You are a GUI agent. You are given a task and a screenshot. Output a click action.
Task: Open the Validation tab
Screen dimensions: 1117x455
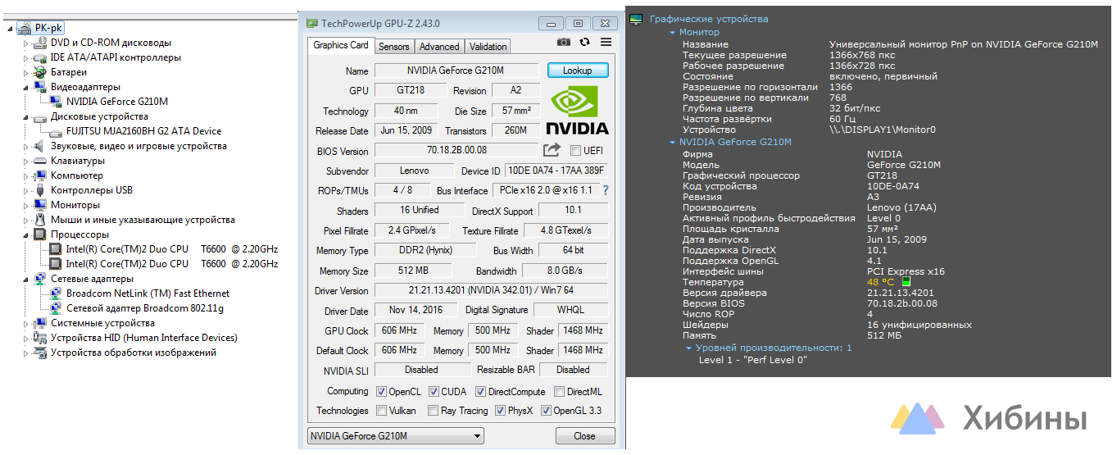(x=488, y=47)
